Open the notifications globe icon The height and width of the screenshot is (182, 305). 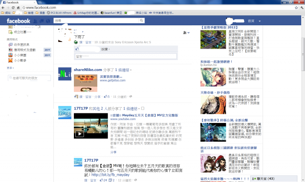point(48,21)
